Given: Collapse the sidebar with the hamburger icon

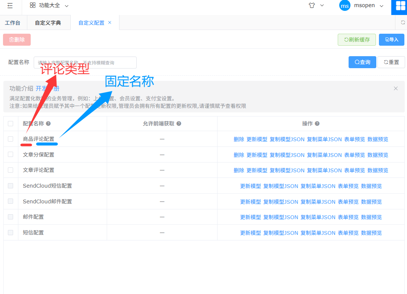Looking at the screenshot, I should (x=10, y=6).
